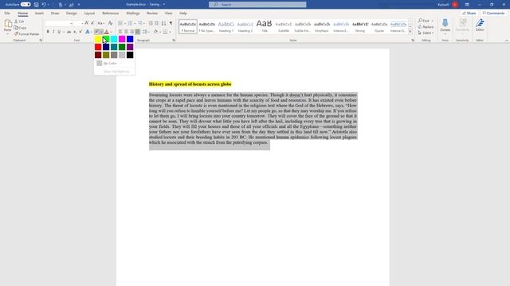Open the font name dropdown
The width and height of the screenshot is (510, 286).
tap(71, 23)
